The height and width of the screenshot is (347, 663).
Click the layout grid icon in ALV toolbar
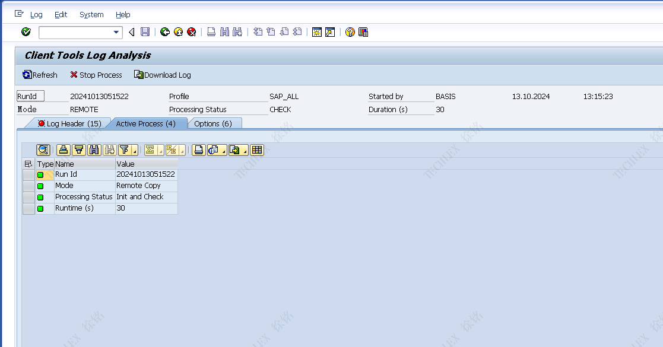tap(256, 150)
